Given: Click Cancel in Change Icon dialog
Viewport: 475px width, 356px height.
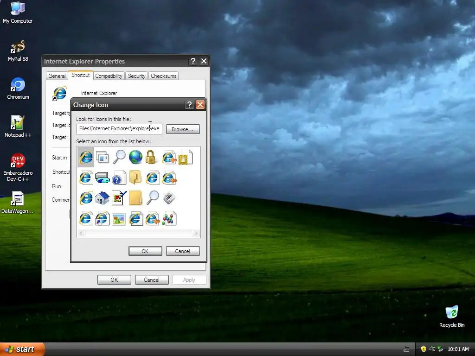Looking at the screenshot, I should coord(183,251).
